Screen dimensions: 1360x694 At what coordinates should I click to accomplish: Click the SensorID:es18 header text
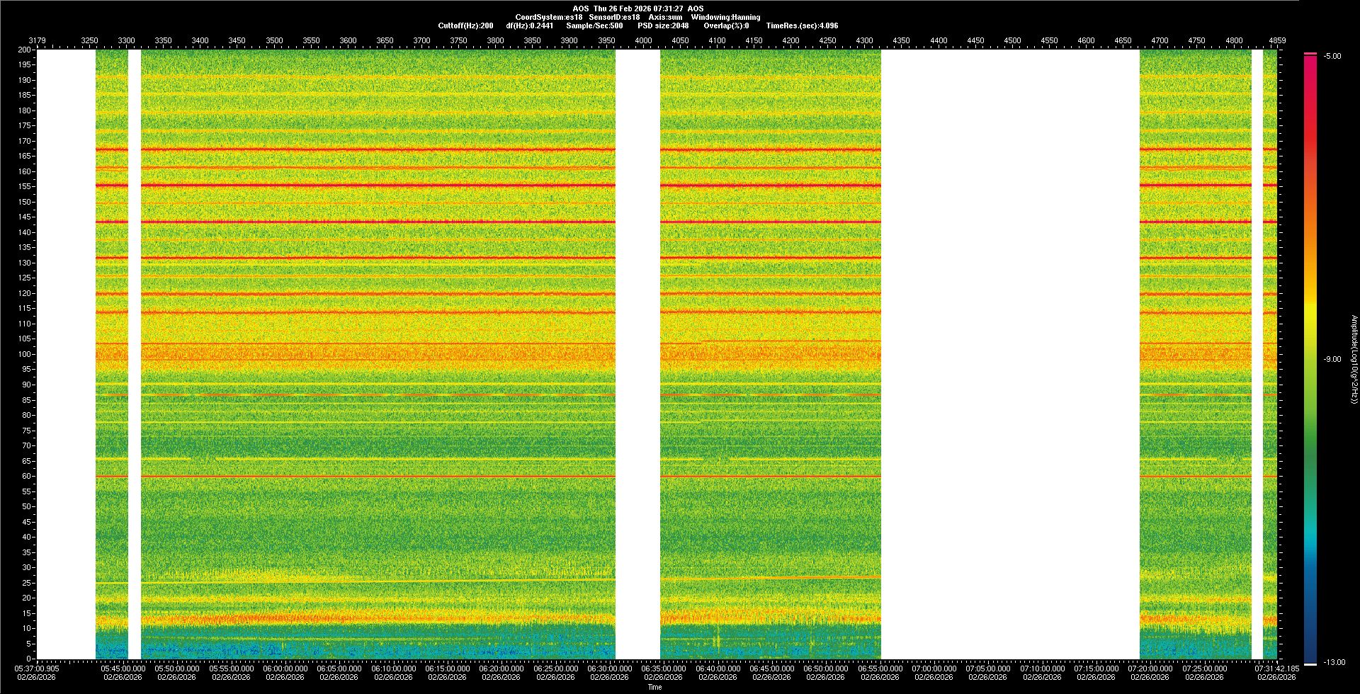point(614,17)
